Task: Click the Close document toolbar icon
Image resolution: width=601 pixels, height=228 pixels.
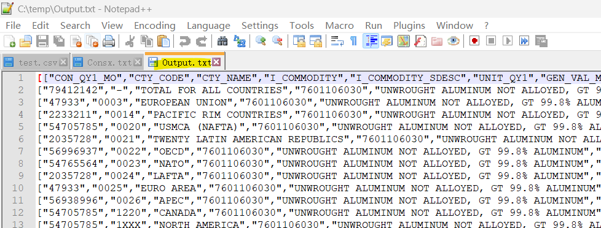Action: tap(76, 41)
